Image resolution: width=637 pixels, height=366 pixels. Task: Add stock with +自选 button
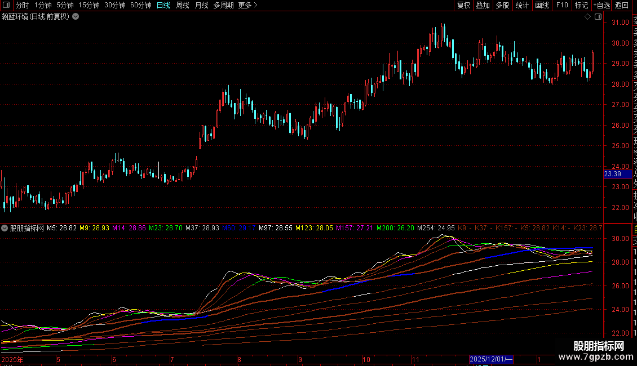[601, 5]
